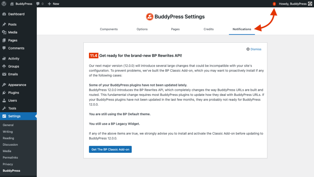Click the Emails envelope icon
Viewport: 314px width, 177px height.
4,74
